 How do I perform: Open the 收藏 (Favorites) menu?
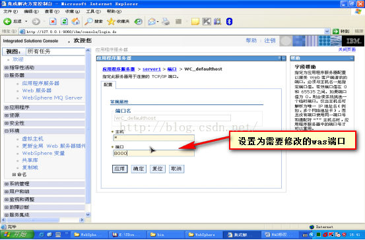tap(73, 11)
